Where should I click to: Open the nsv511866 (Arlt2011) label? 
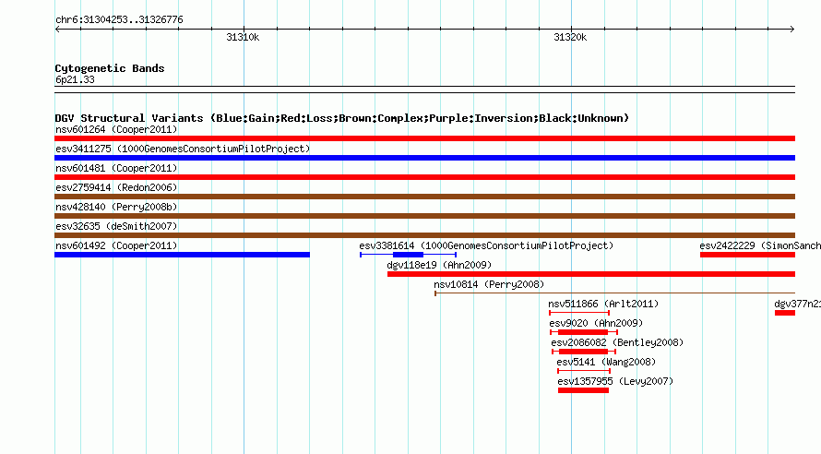pos(603,304)
